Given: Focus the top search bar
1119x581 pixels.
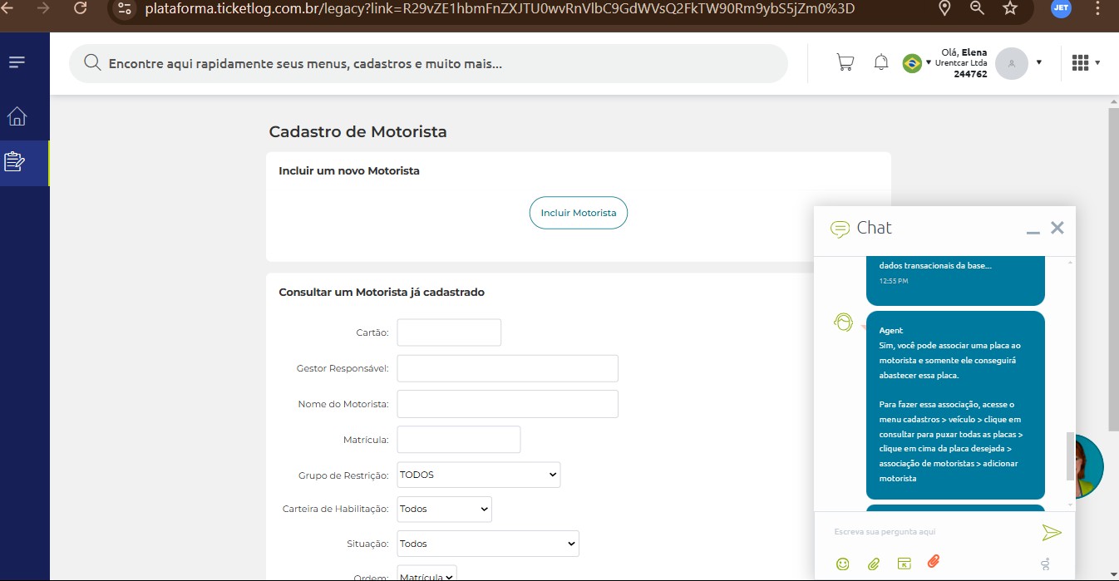Looking at the screenshot, I should click(428, 63).
